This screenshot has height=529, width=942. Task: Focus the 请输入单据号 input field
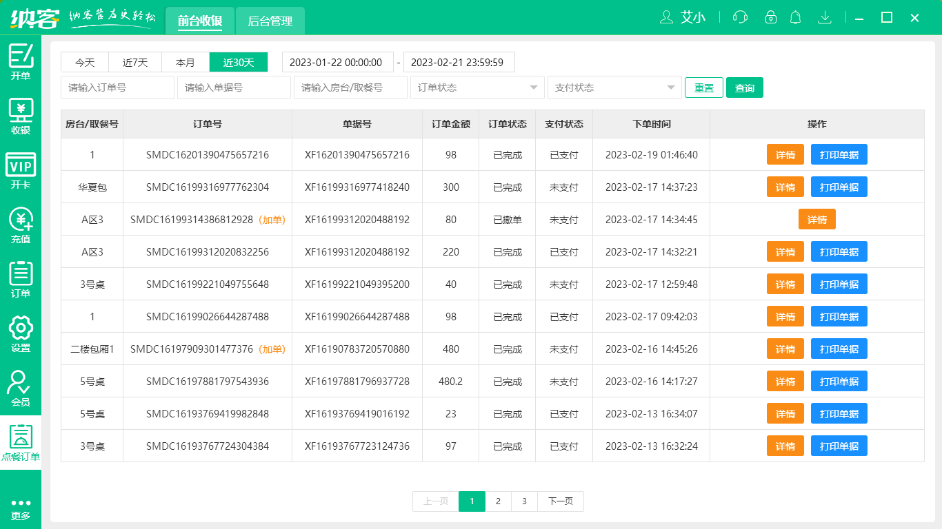click(x=234, y=87)
